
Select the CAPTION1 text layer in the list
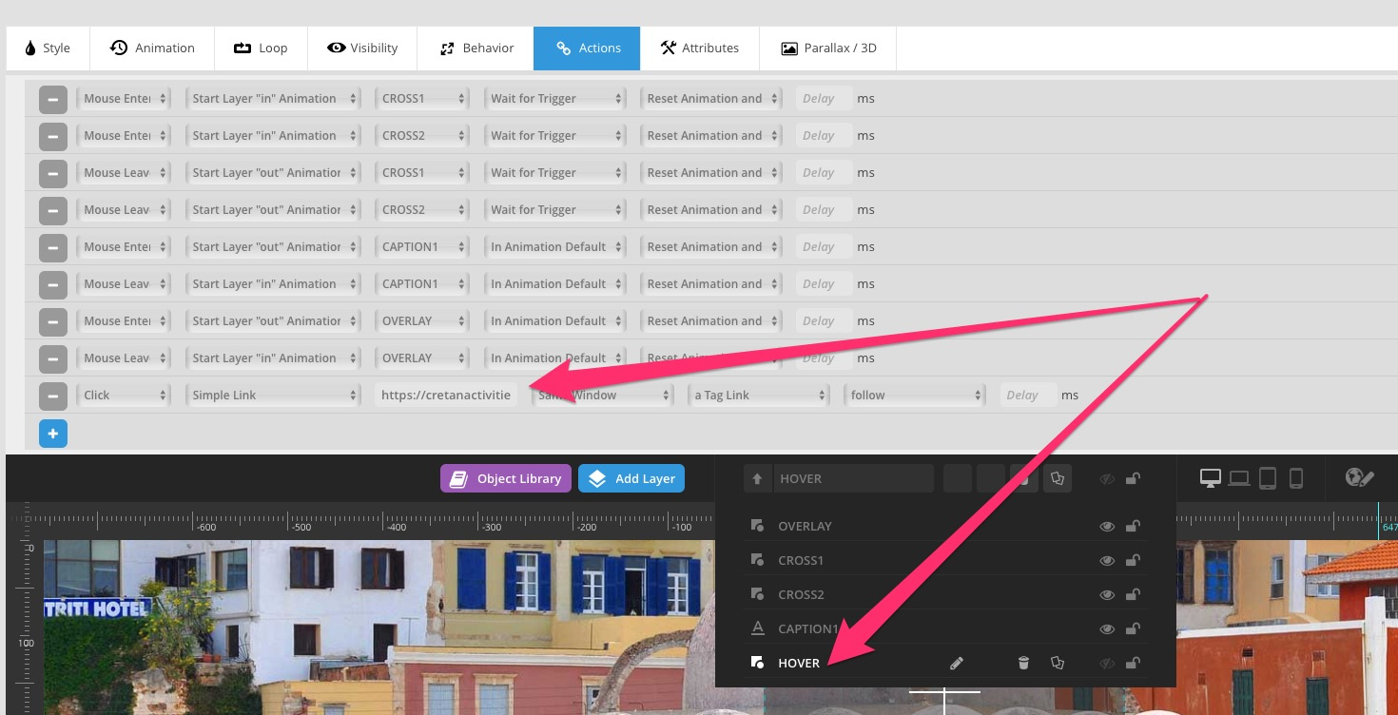coord(808,628)
